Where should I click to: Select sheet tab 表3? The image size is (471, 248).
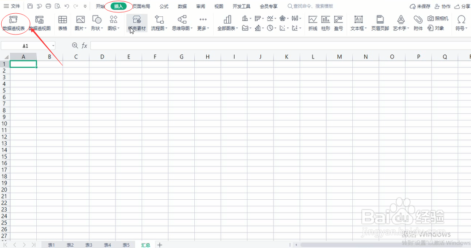point(89,245)
